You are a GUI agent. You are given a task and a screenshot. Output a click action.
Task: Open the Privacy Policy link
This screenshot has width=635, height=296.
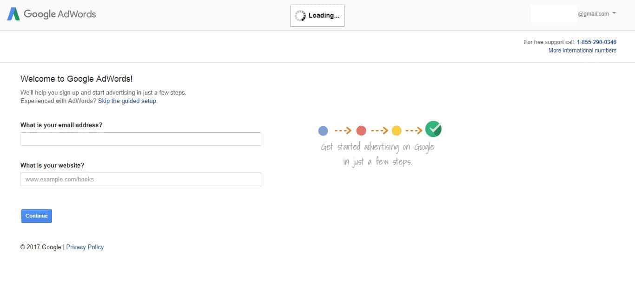pyautogui.click(x=85, y=247)
